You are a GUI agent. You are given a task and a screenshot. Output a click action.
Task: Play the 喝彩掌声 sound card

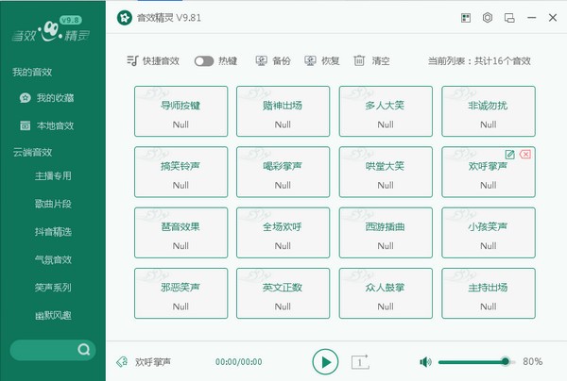283,172
